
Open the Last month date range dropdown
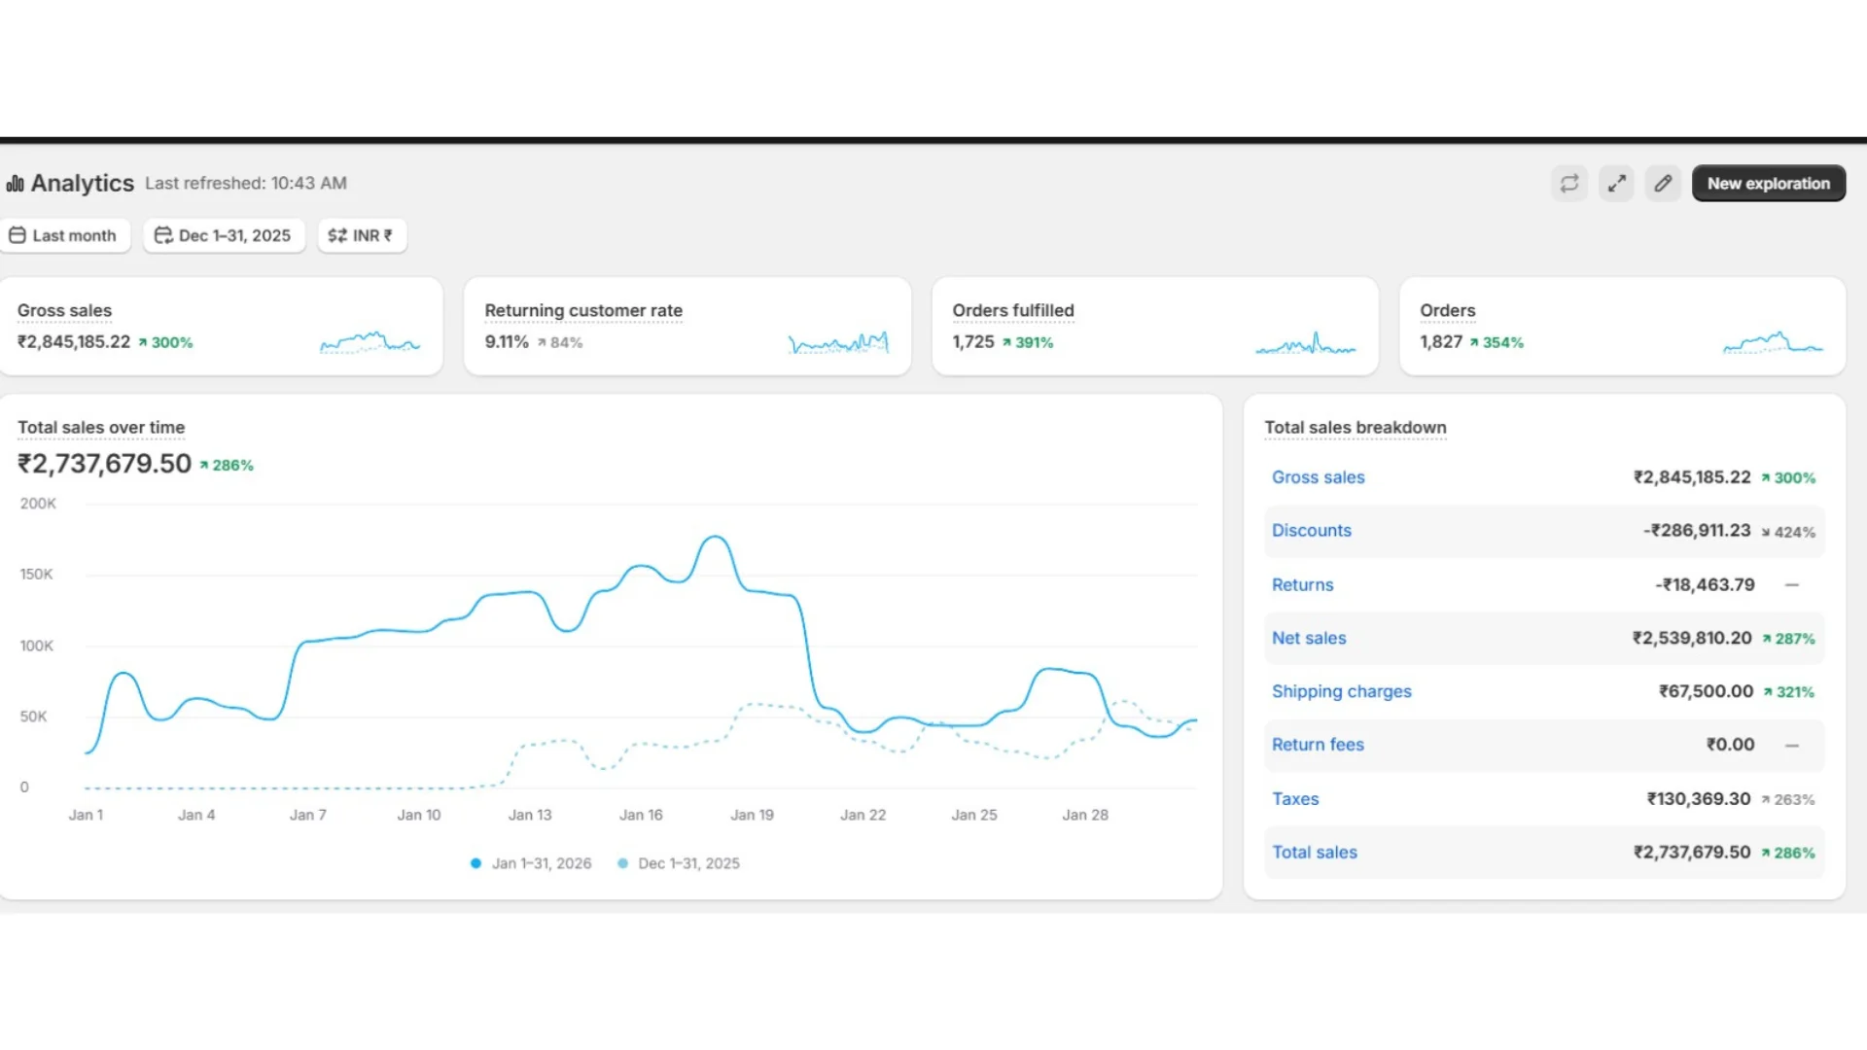click(64, 235)
